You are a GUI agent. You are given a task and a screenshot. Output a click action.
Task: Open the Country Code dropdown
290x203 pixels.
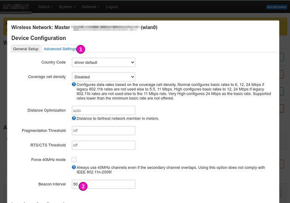103,62
